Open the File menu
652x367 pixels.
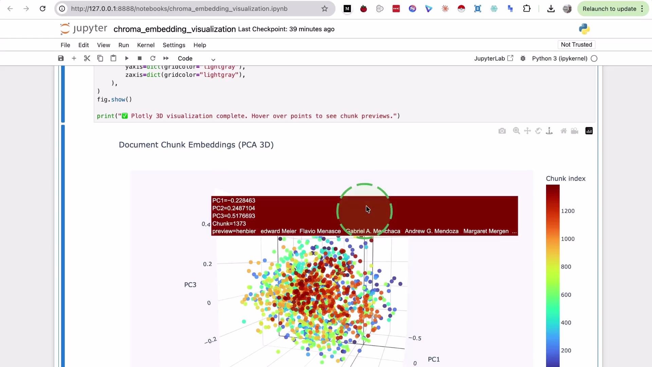click(x=65, y=45)
